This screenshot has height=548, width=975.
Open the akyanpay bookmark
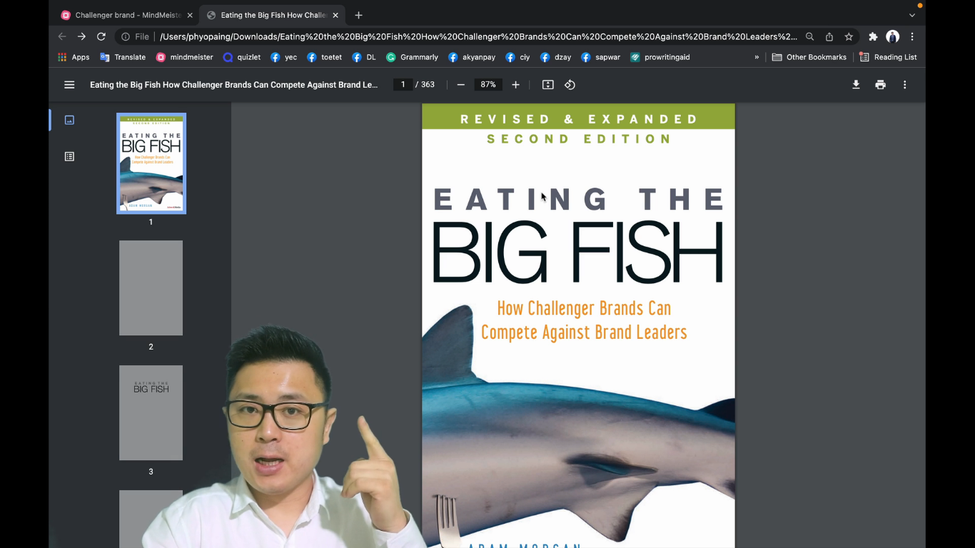472,57
